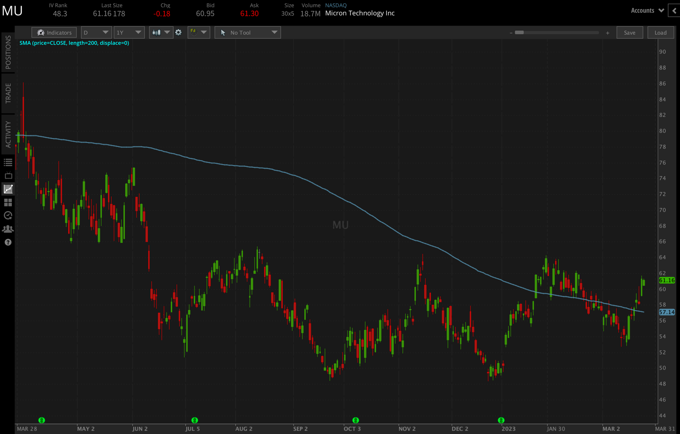Open the help question mark icon
680x434 pixels.
tap(8, 242)
